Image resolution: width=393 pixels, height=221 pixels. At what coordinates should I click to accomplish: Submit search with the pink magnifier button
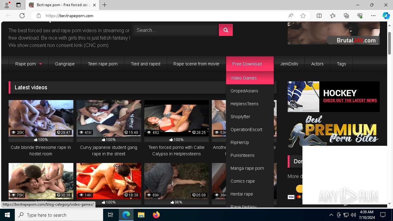coord(226,30)
